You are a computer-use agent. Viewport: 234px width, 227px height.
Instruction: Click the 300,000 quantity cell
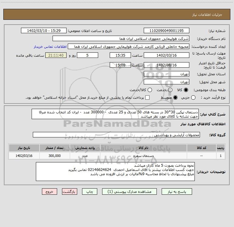coord(54,156)
